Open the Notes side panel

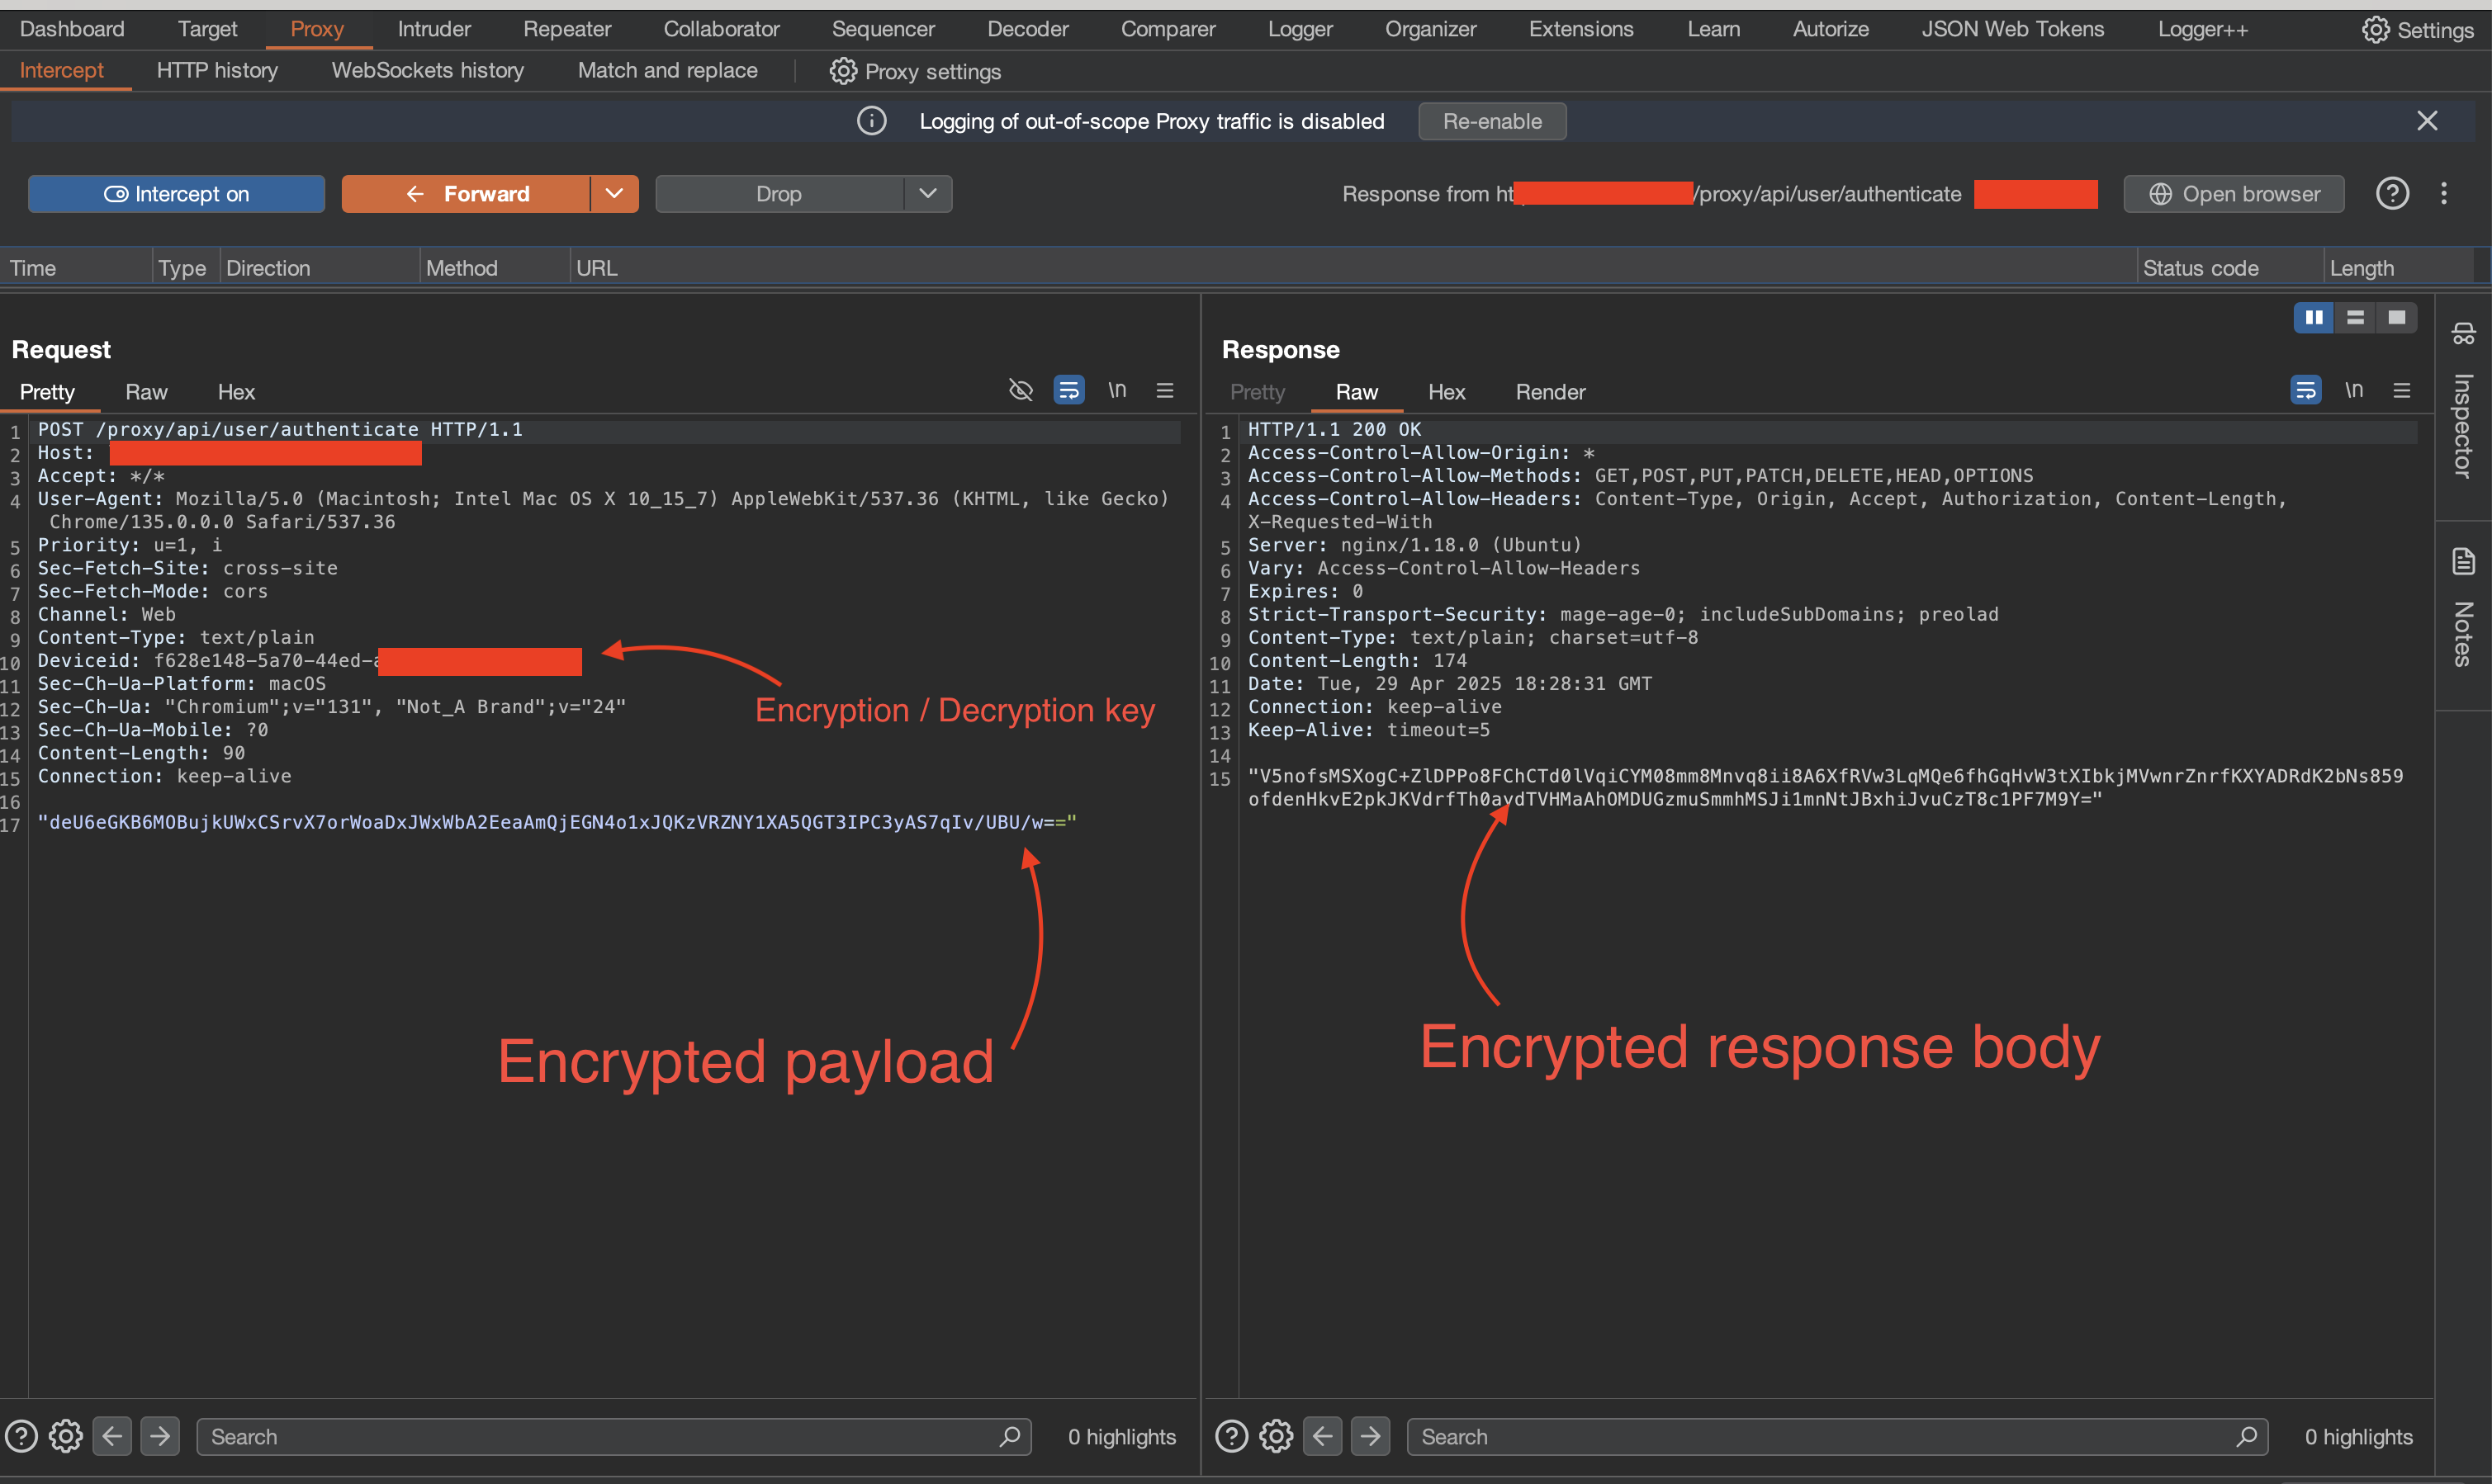[2463, 607]
